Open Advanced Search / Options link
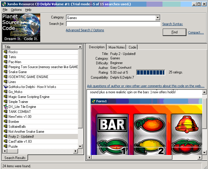 [x=85, y=30]
